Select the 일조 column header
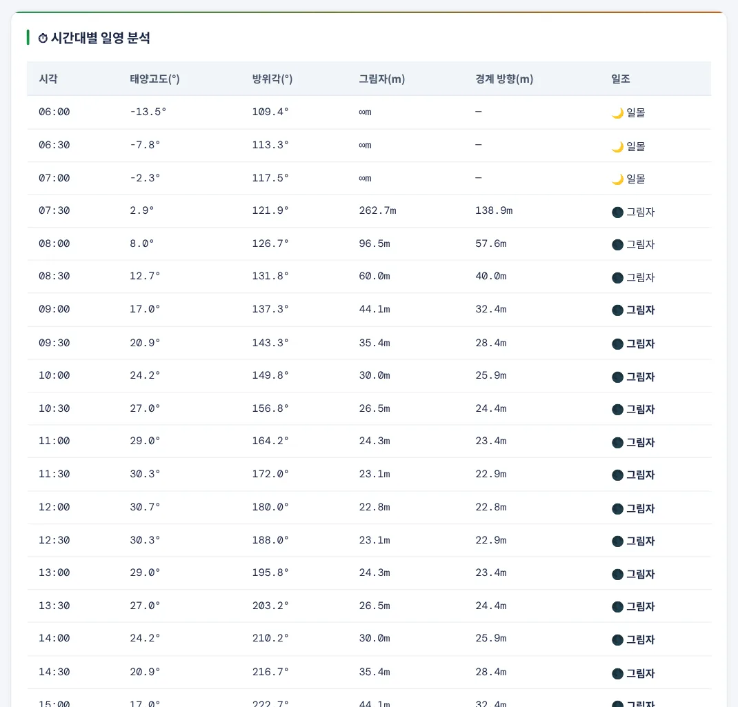 click(x=621, y=79)
